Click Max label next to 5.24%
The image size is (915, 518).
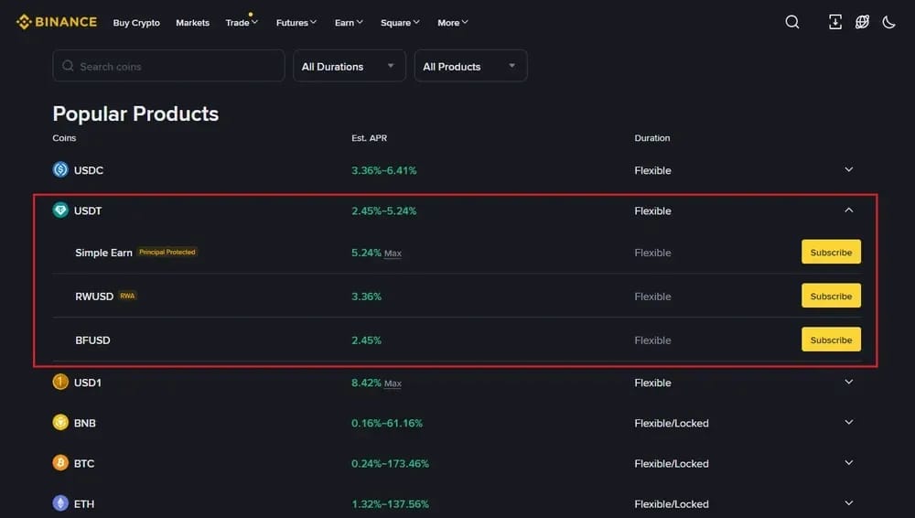(x=393, y=253)
